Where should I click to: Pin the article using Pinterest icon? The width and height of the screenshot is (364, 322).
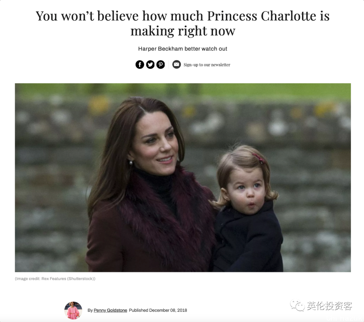[x=161, y=64]
